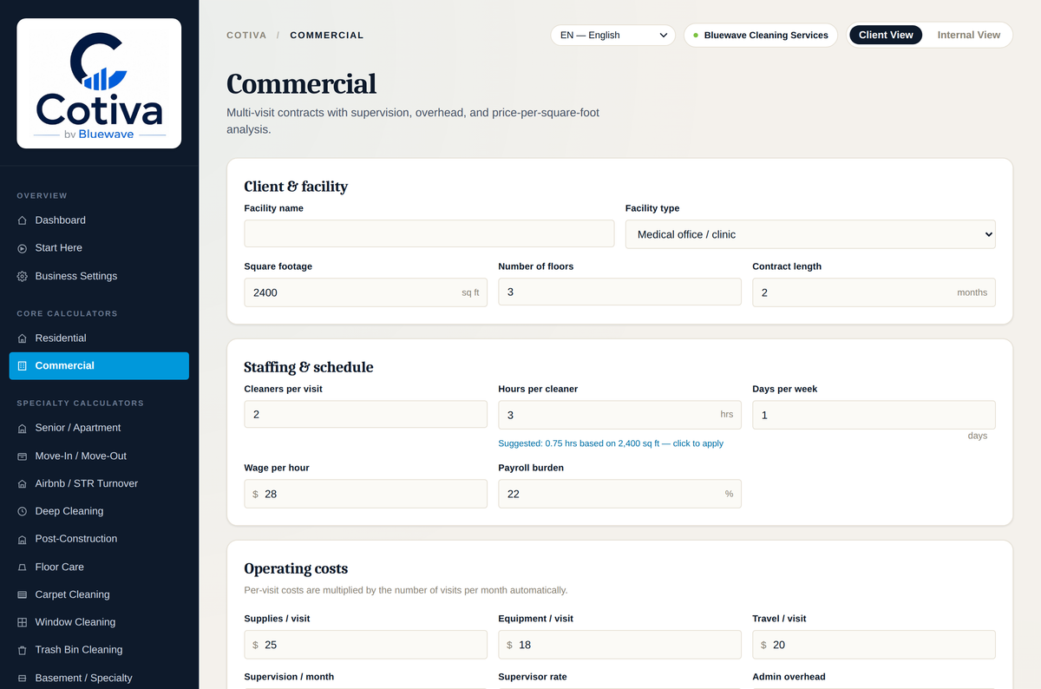This screenshot has width=1041, height=689.
Task: Click the Cotiva by Bluewave logo
Action: click(x=99, y=83)
